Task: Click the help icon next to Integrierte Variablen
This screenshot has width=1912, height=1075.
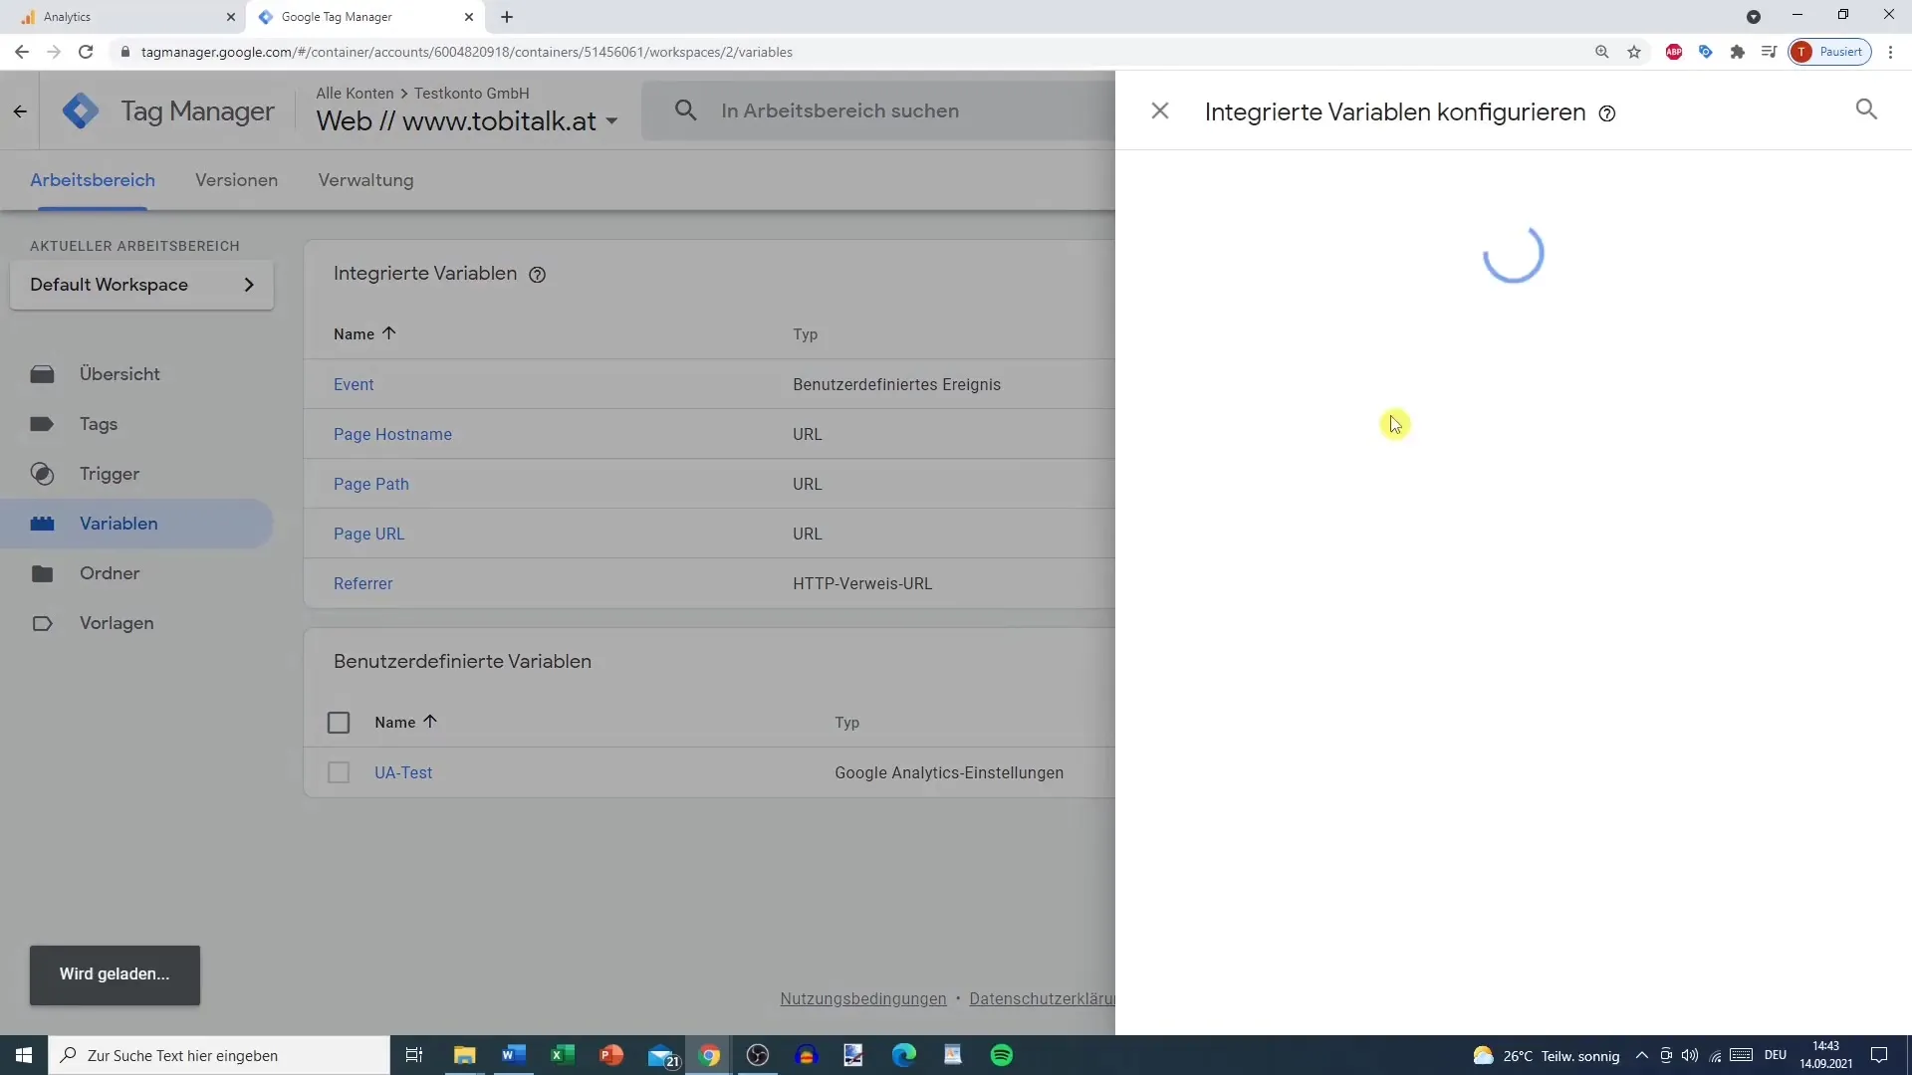Action: click(x=537, y=275)
